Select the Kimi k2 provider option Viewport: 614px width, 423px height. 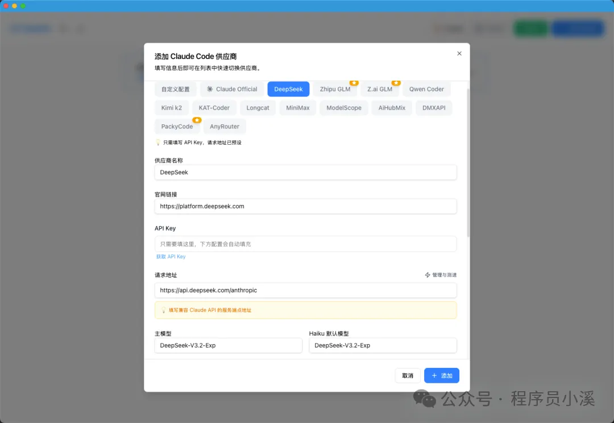(x=171, y=108)
